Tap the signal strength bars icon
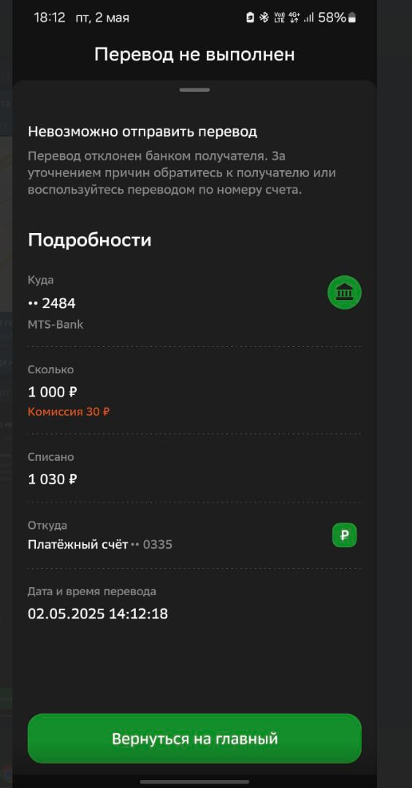The height and width of the screenshot is (788, 412). [308, 18]
